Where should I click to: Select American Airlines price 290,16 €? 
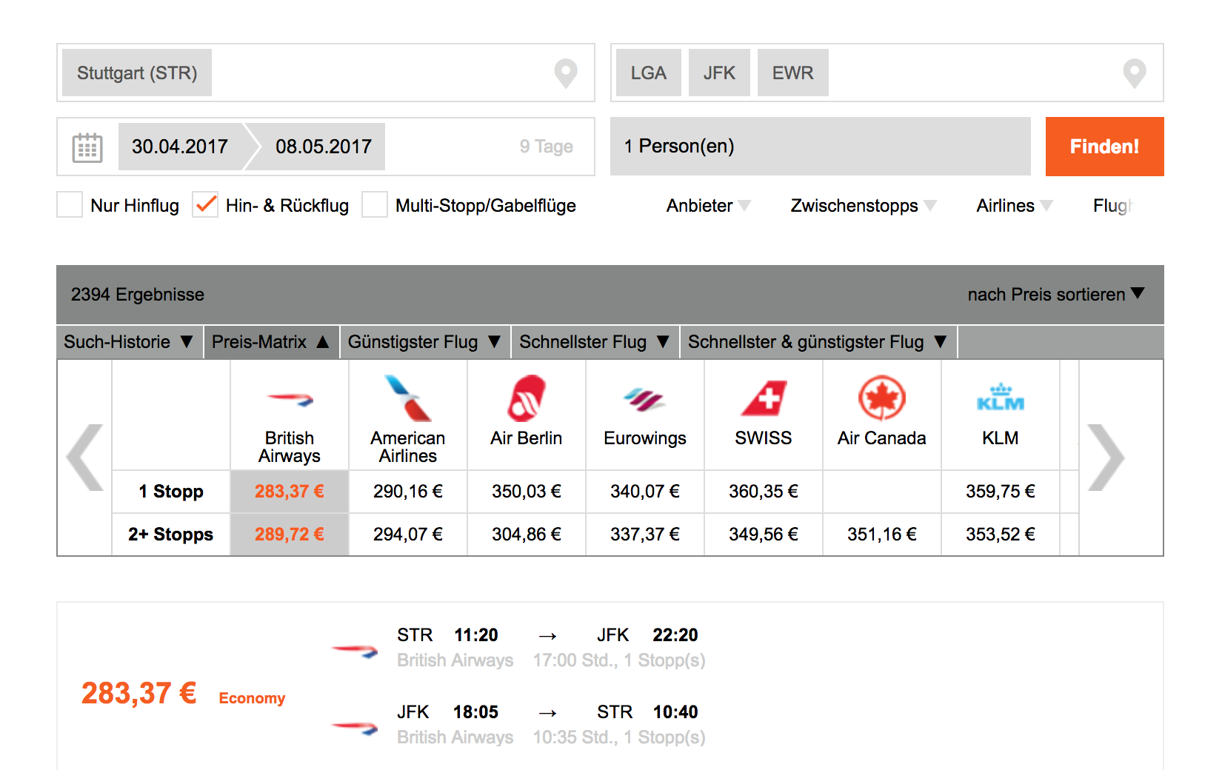click(408, 492)
